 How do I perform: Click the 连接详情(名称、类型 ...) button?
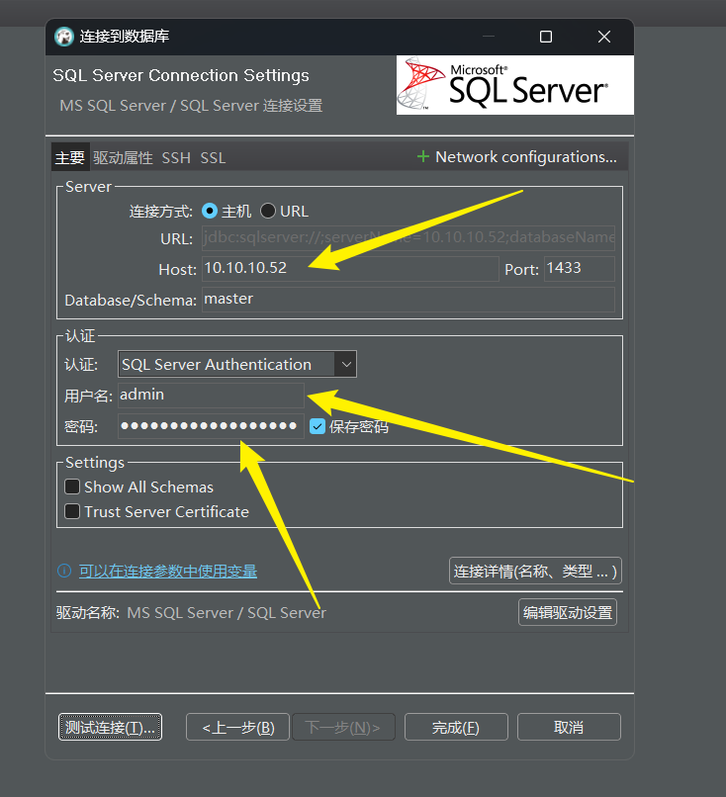click(535, 571)
